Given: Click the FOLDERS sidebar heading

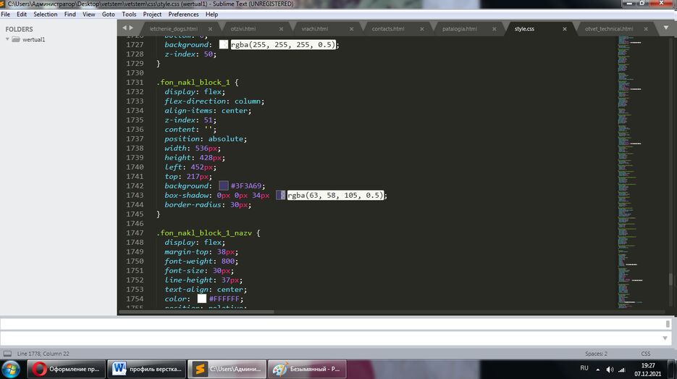Looking at the screenshot, I should click(x=19, y=29).
